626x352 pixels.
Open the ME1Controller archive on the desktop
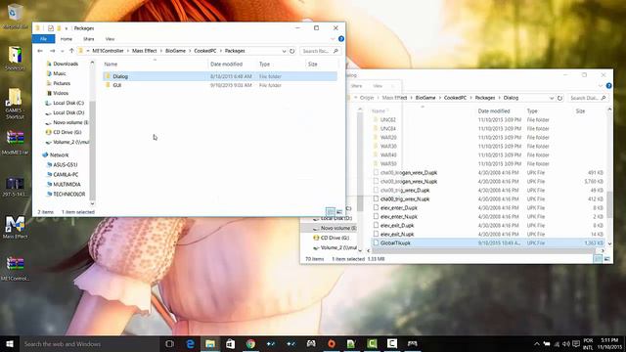point(15,269)
